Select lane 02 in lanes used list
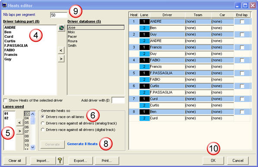The width and height of the screenshot is (258, 167). click(x=6, y=118)
